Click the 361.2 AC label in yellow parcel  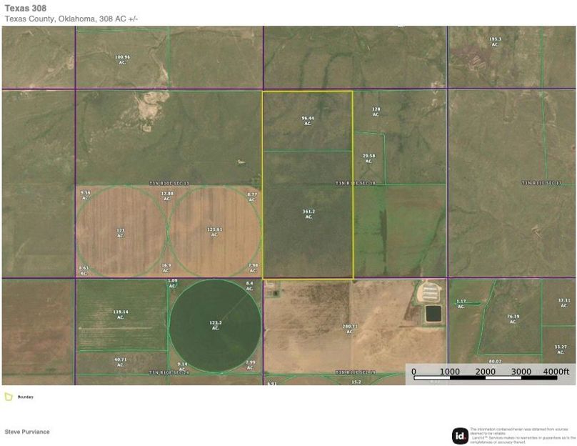(308, 214)
